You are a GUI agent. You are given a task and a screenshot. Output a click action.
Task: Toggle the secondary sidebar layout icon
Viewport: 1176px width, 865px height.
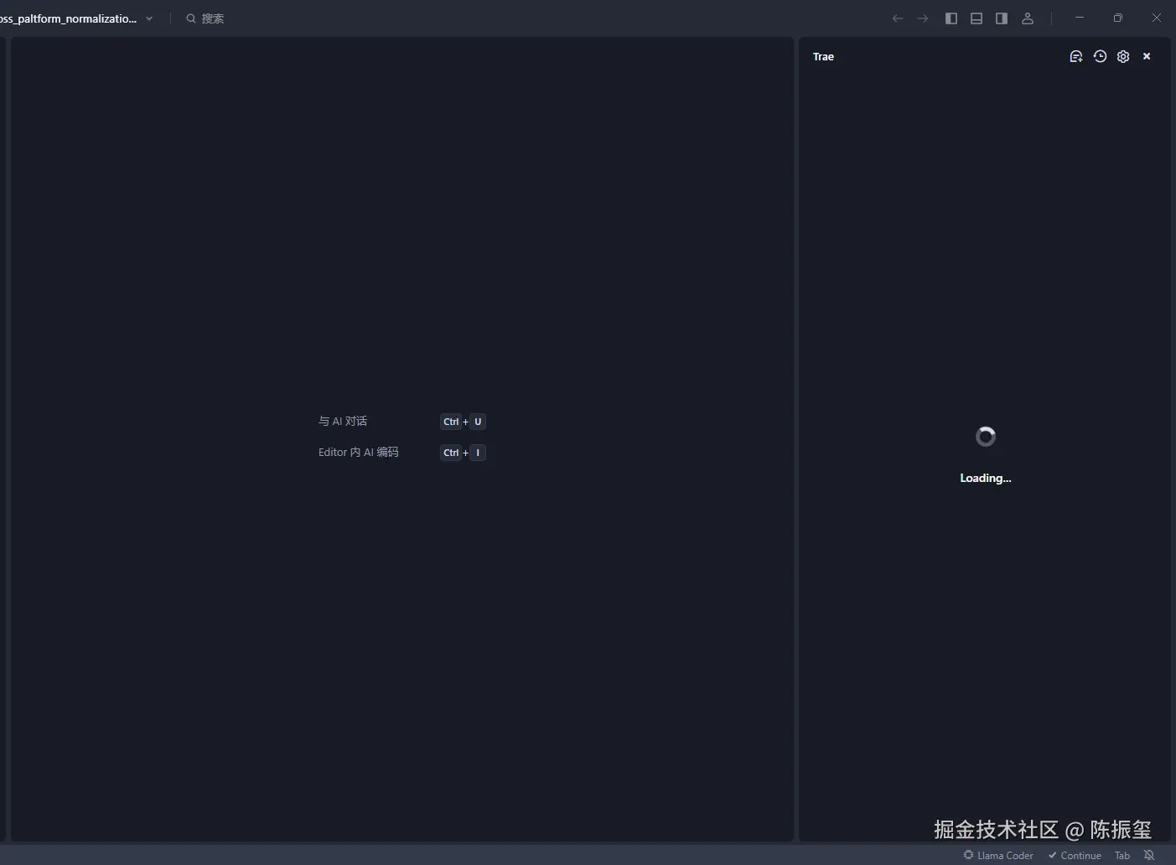coord(1001,18)
